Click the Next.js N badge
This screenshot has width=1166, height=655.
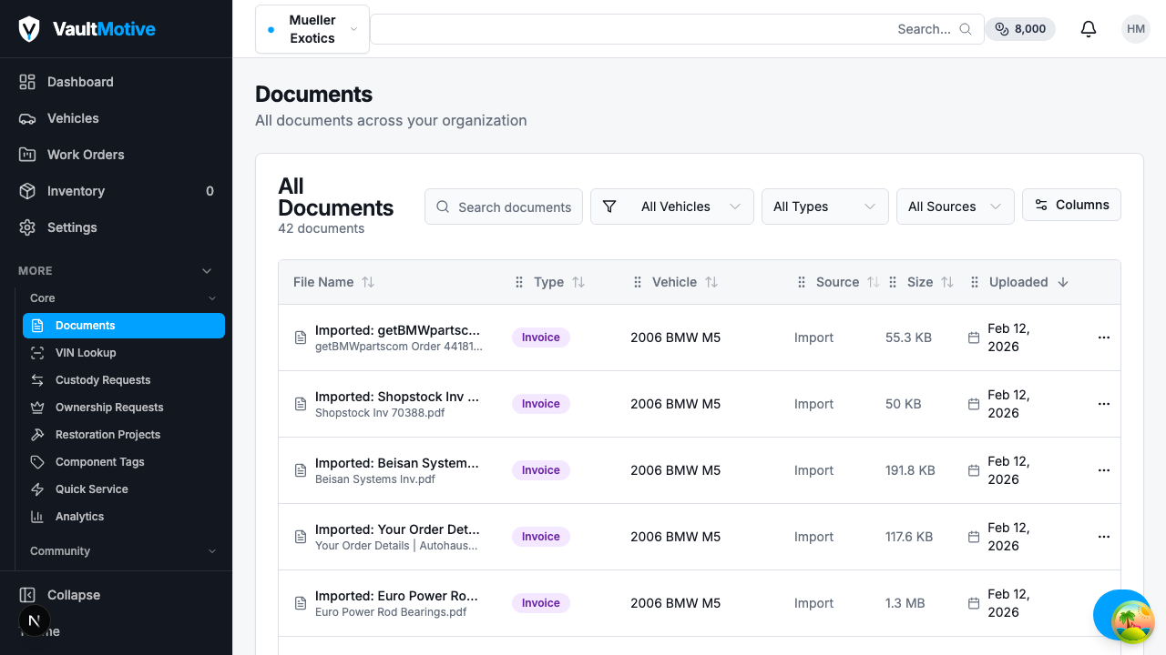click(35, 621)
